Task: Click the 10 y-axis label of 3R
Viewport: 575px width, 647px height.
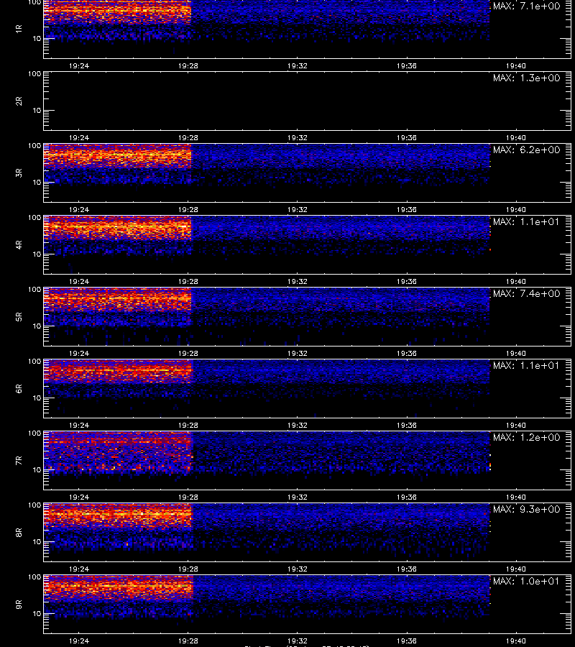Action: (37, 182)
